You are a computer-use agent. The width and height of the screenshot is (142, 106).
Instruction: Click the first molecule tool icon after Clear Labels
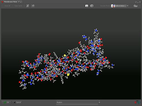pos(28,6)
